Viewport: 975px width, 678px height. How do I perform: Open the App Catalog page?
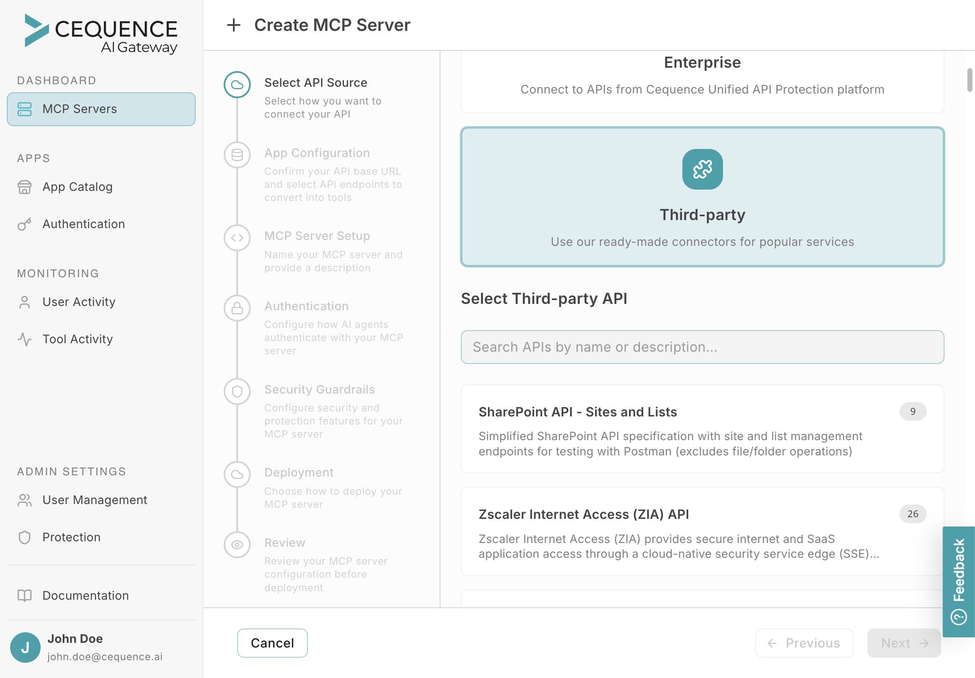pos(77,187)
